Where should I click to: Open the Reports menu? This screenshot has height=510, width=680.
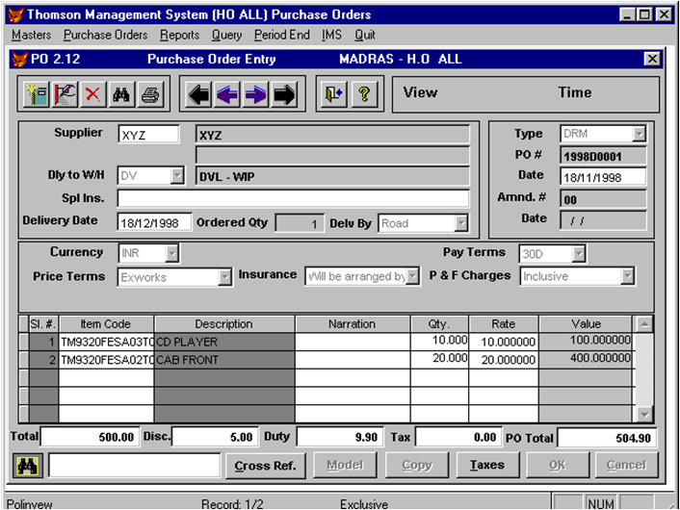pyautogui.click(x=179, y=35)
